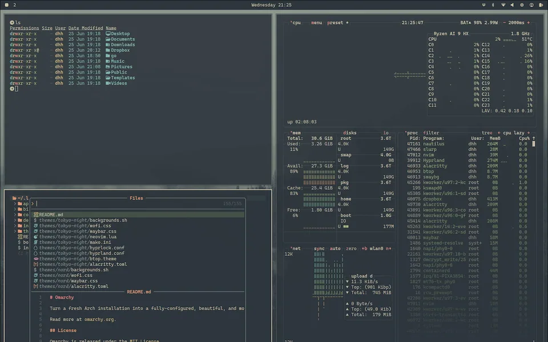Click net zero option in btop

[351, 249]
